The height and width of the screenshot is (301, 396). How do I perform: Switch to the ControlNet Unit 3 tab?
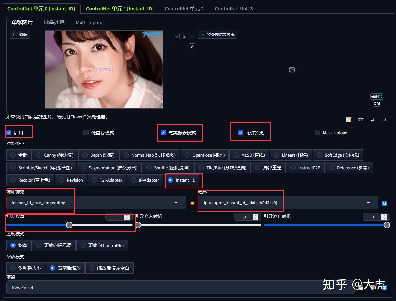tap(233, 9)
